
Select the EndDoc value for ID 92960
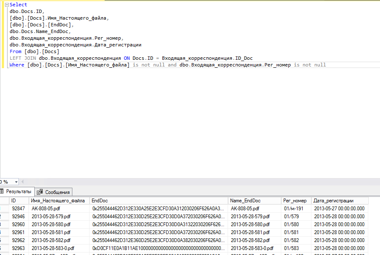(159, 224)
